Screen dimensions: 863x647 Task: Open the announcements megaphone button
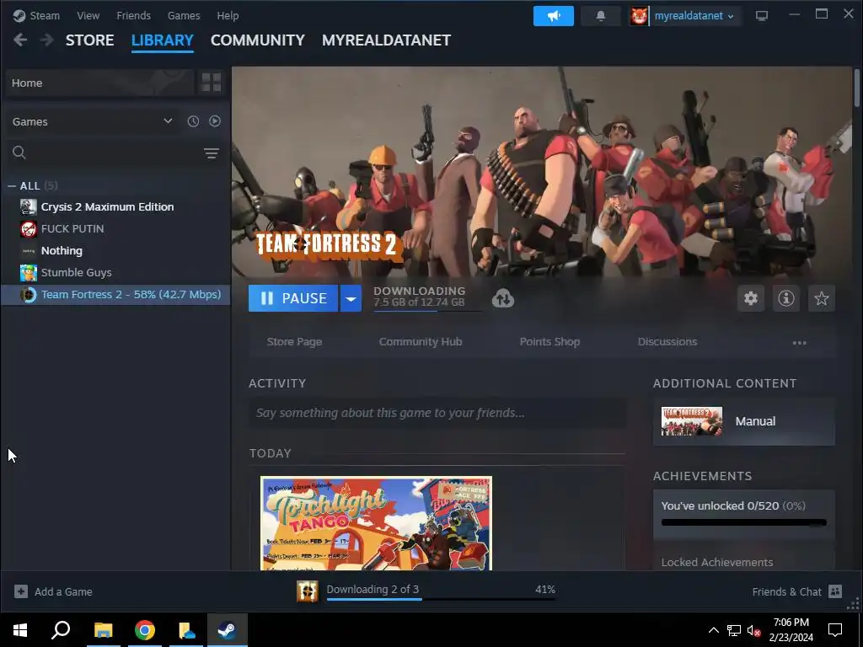point(553,16)
